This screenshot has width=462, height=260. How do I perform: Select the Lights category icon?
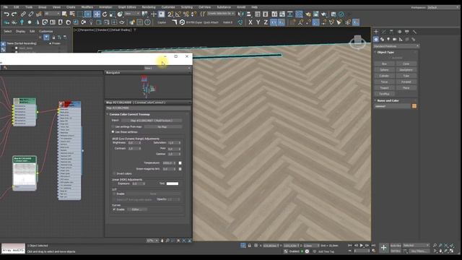(388, 39)
